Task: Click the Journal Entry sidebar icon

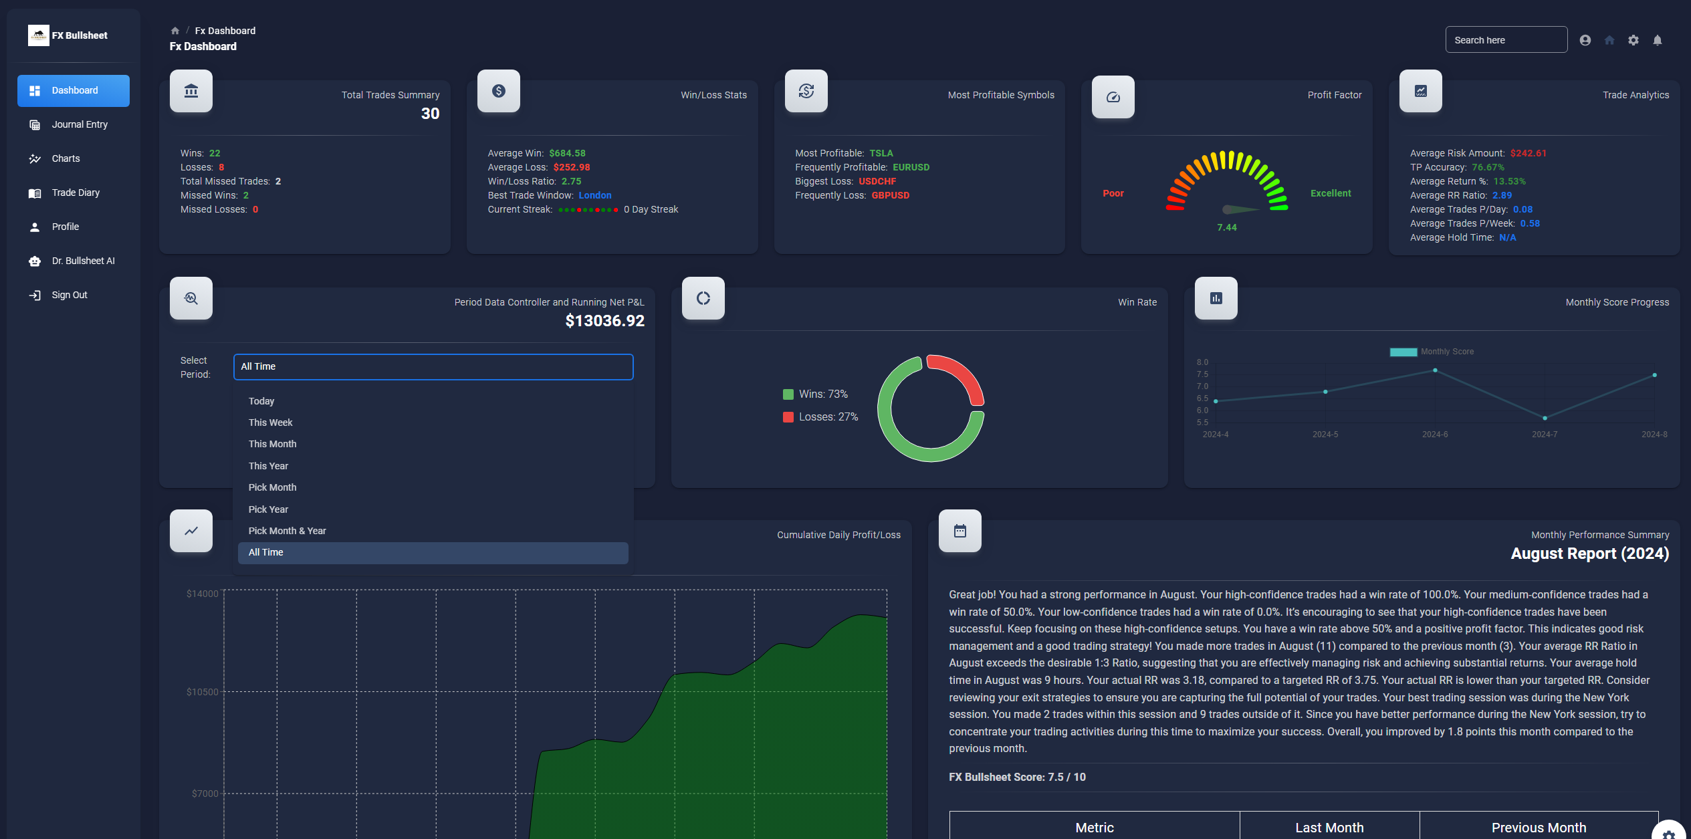Action: 33,124
